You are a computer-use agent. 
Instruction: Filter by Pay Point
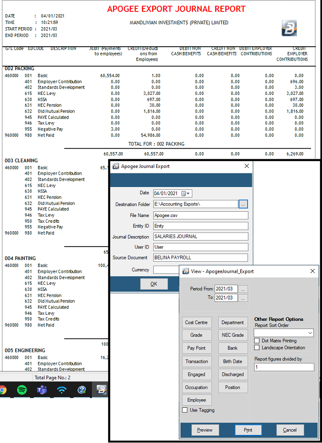pyautogui.click(x=196, y=348)
